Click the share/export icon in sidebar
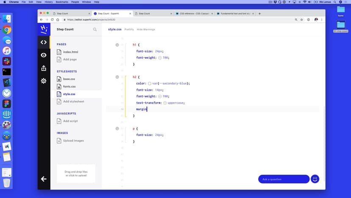This screenshot has width=351, height=198. coord(43,68)
